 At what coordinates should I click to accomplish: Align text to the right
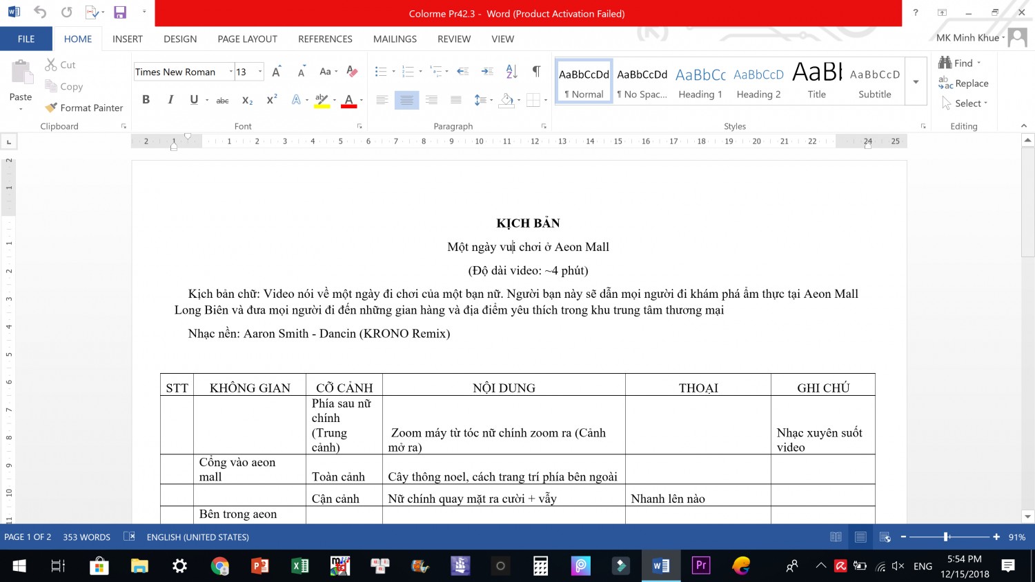pos(431,100)
